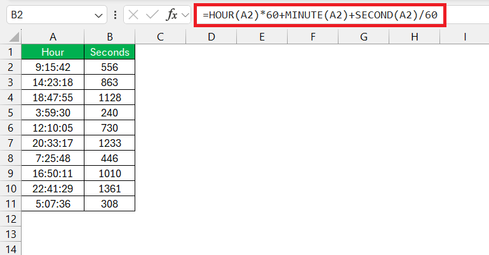Click the green Hour header cell
489x255 pixels.
[53, 52]
